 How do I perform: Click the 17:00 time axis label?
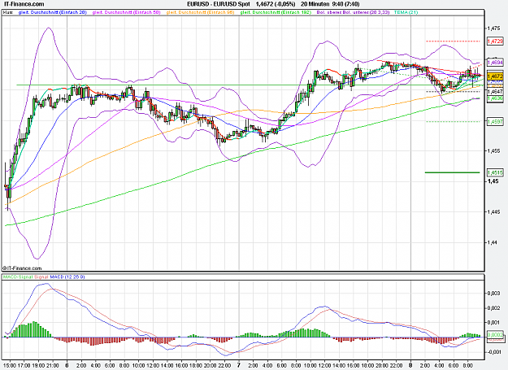click(24, 365)
